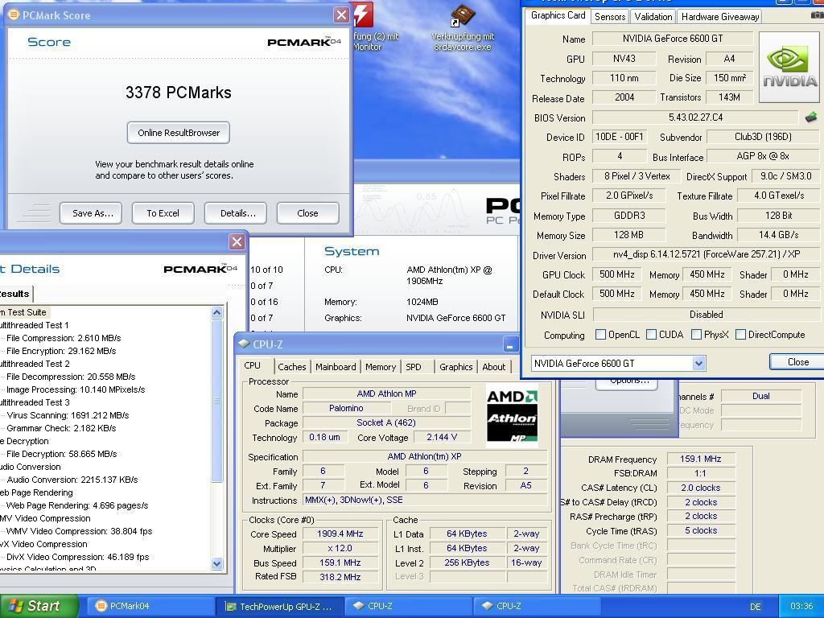
Task: Click the CPU-Z title bar icon
Action: click(x=243, y=344)
